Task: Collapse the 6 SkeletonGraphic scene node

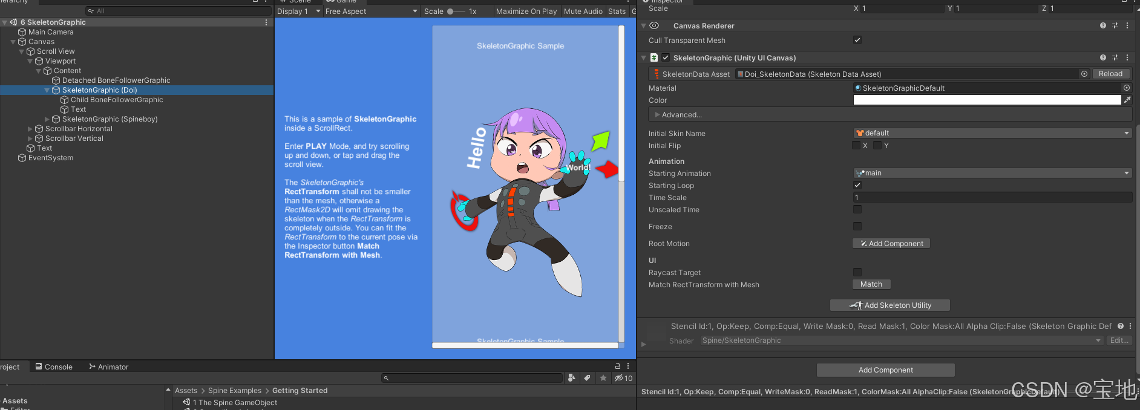Action: [x=5, y=22]
